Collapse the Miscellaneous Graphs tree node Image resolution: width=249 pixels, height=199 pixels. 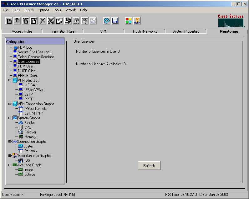click(x=10, y=155)
